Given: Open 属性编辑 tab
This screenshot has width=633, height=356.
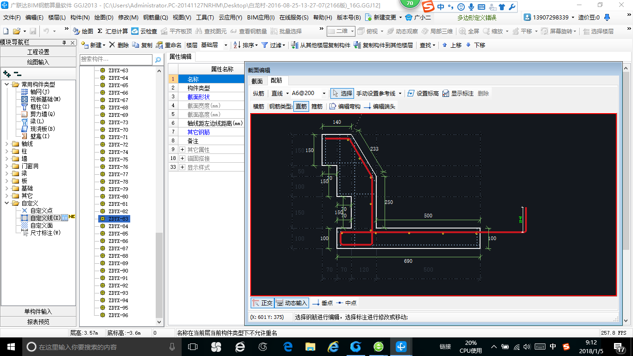Looking at the screenshot, I should click(x=181, y=57).
